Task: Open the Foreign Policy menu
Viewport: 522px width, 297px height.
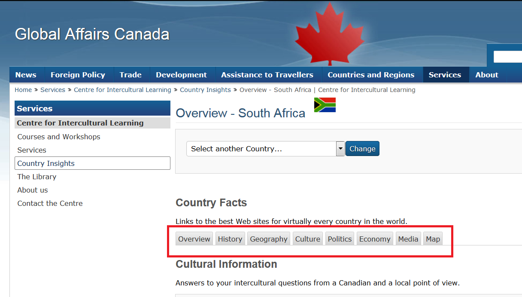Action: (x=78, y=75)
